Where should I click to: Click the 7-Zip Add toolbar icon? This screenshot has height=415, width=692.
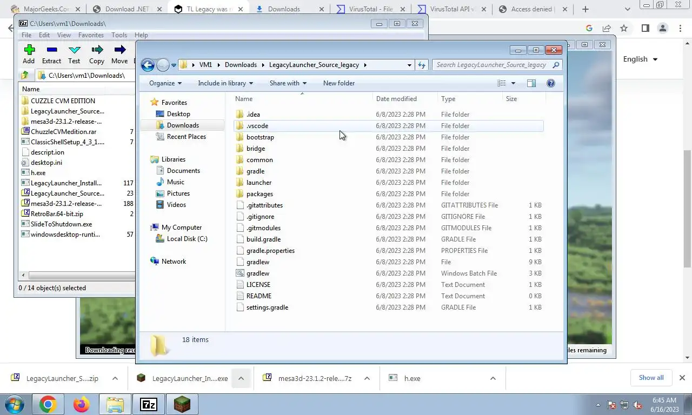(29, 50)
